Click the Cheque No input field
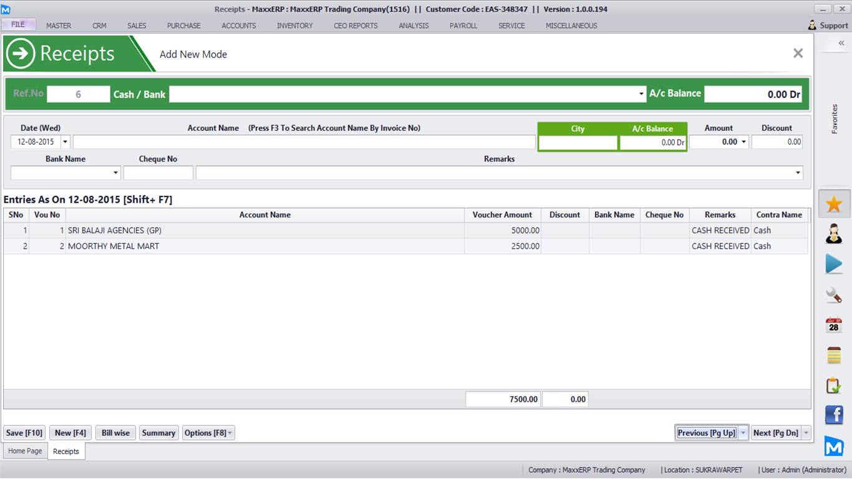 pyautogui.click(x=158, y=173)
